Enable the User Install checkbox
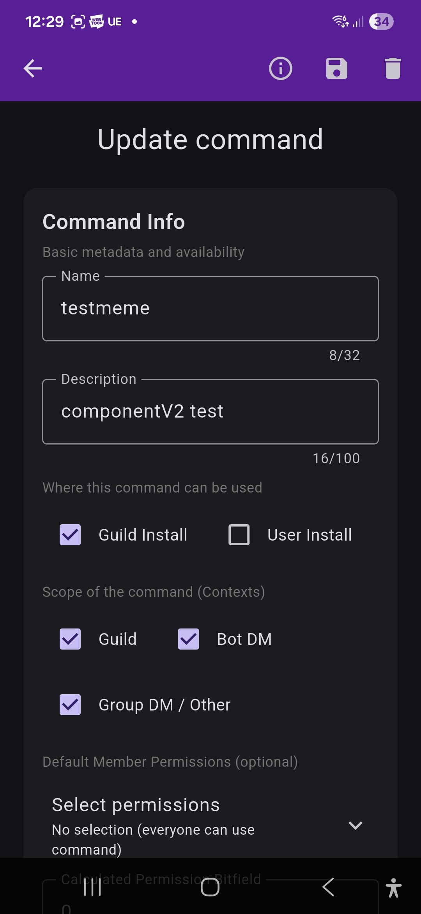 [238, 535]
